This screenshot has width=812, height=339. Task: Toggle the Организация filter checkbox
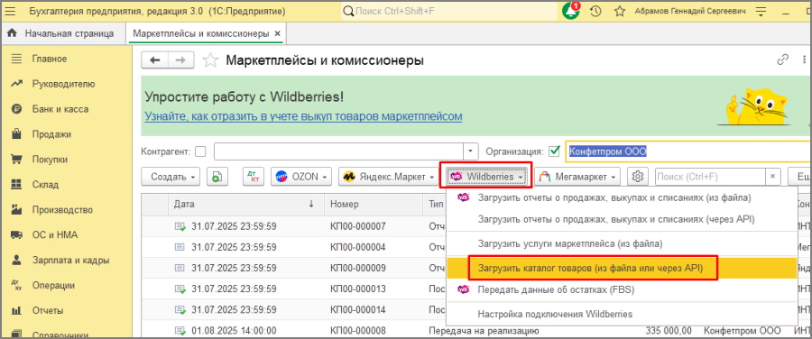pyautogui.click(x=555, y=151)
